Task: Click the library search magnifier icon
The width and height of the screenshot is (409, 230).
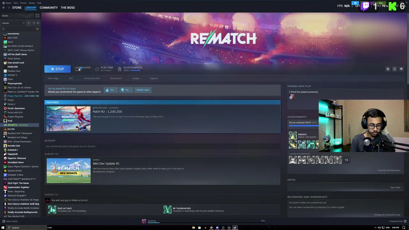Action: tap(4, 29)
